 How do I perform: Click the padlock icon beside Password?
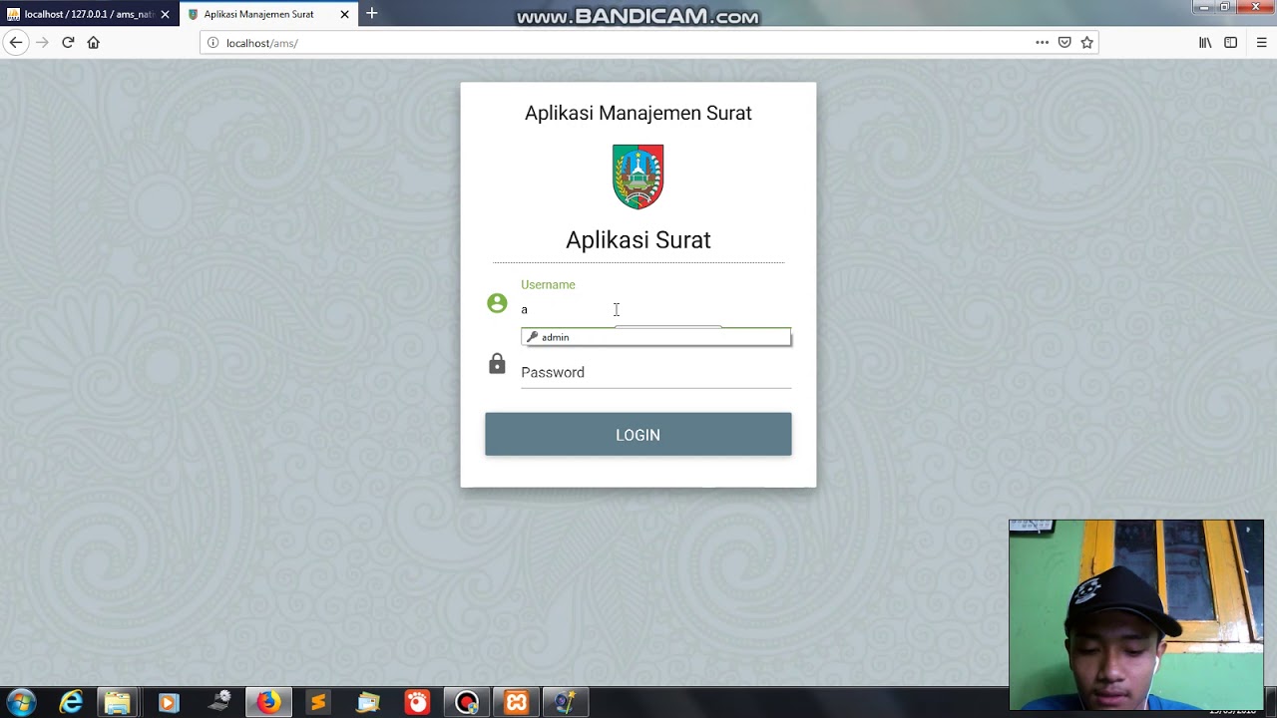[497, 364]
